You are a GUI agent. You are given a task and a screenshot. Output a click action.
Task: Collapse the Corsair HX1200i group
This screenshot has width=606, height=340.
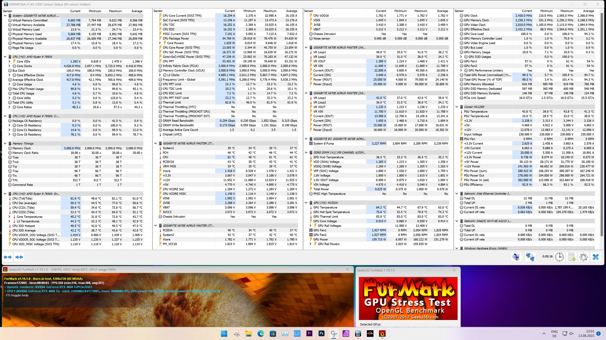[x=457, y=107]
